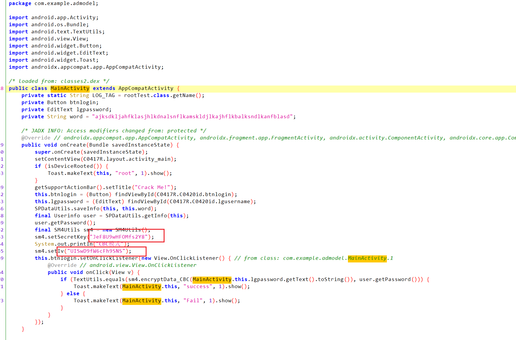
Task: Click isDeviceRooted in the if condition
Action: [x=70, y=166]
